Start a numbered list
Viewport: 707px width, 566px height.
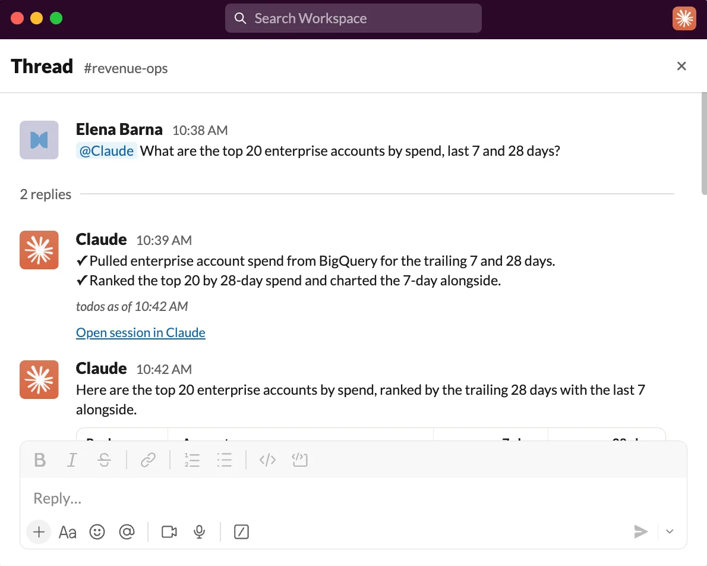tap(192, 460)
